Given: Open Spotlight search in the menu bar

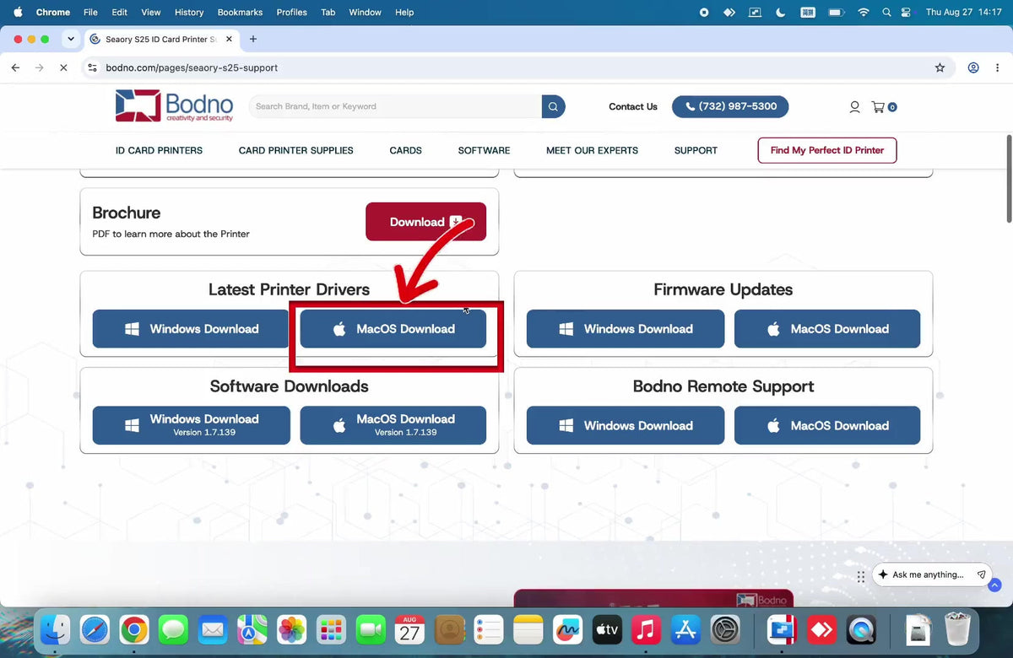Looking at the screenshot, I should point(886,13).
